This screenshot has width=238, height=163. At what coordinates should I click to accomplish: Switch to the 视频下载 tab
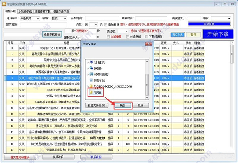tap(10, 11)
